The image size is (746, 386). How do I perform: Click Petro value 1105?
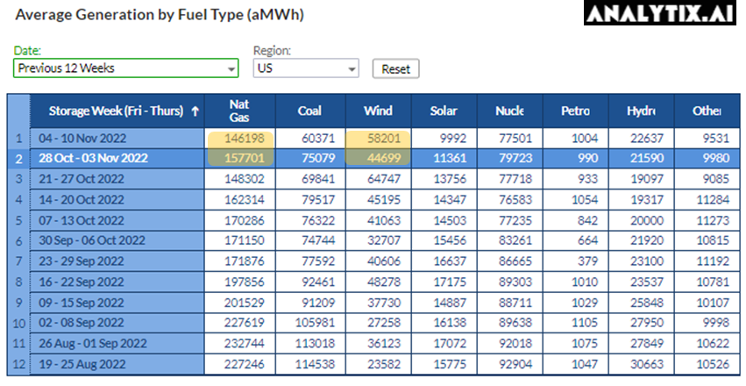pyautogui.click(x=585, y=323)
